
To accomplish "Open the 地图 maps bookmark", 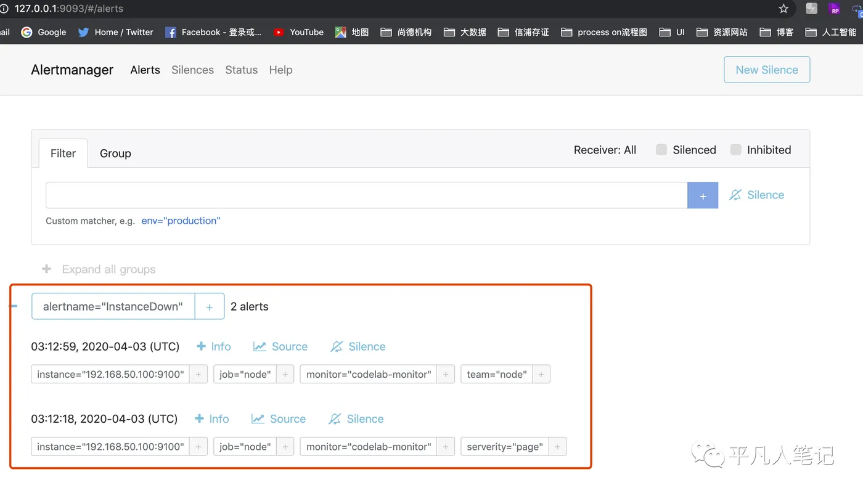I will click(352, 32).
